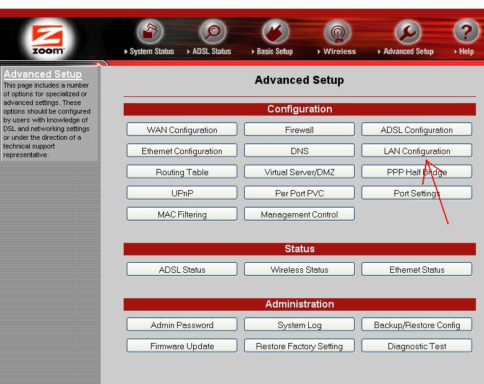Open Firmware Update

182,346
